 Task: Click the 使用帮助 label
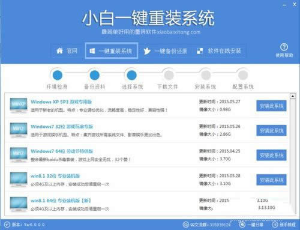[284, 55]
